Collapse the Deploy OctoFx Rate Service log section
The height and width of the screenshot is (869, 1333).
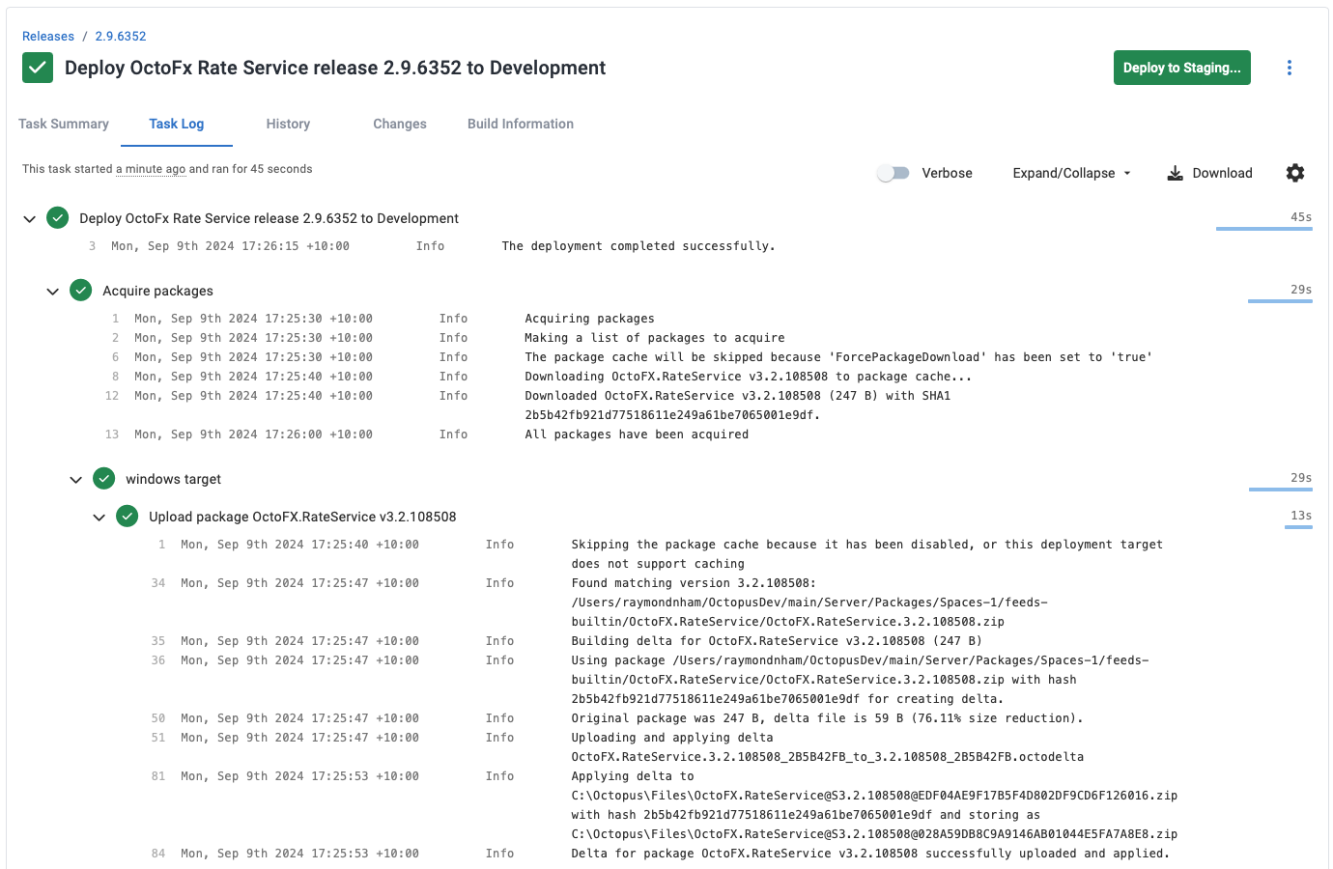[30, 219]
